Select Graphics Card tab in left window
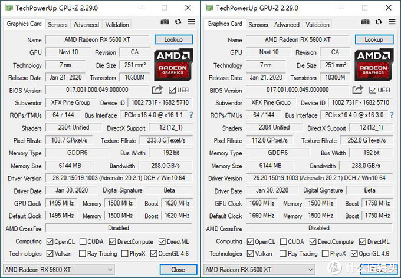This screenshot has height=278, width=401. 24,24
